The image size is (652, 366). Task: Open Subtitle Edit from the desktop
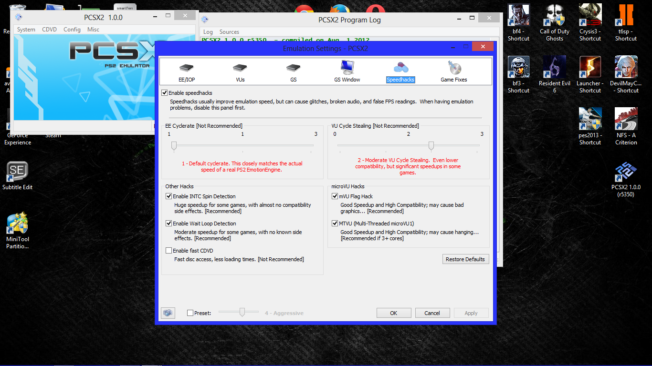coord(17,172)
